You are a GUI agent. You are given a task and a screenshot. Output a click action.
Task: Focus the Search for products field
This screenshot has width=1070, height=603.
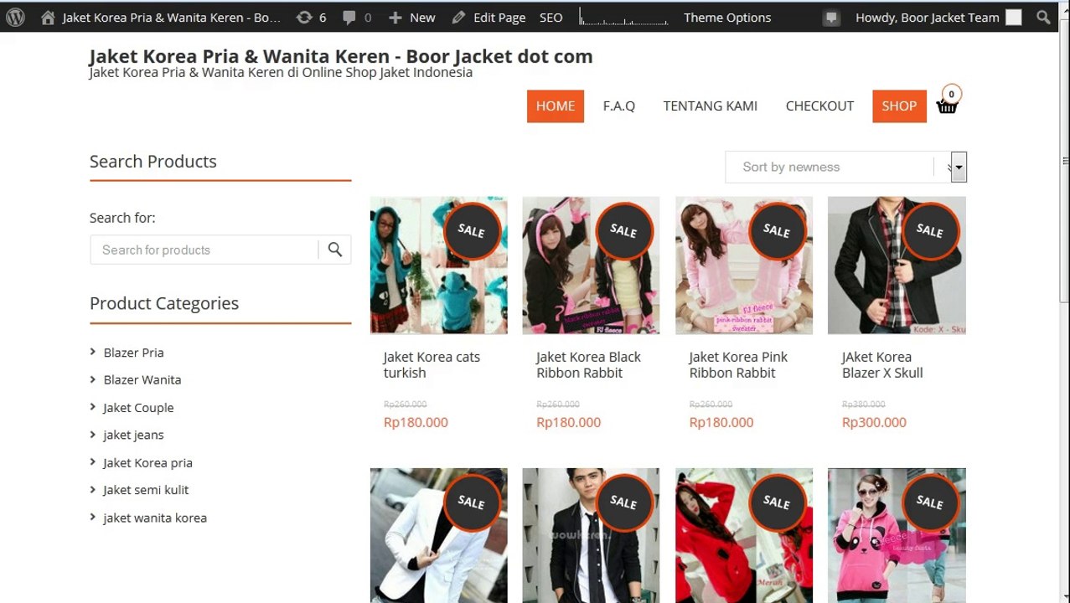coord(204,250)
